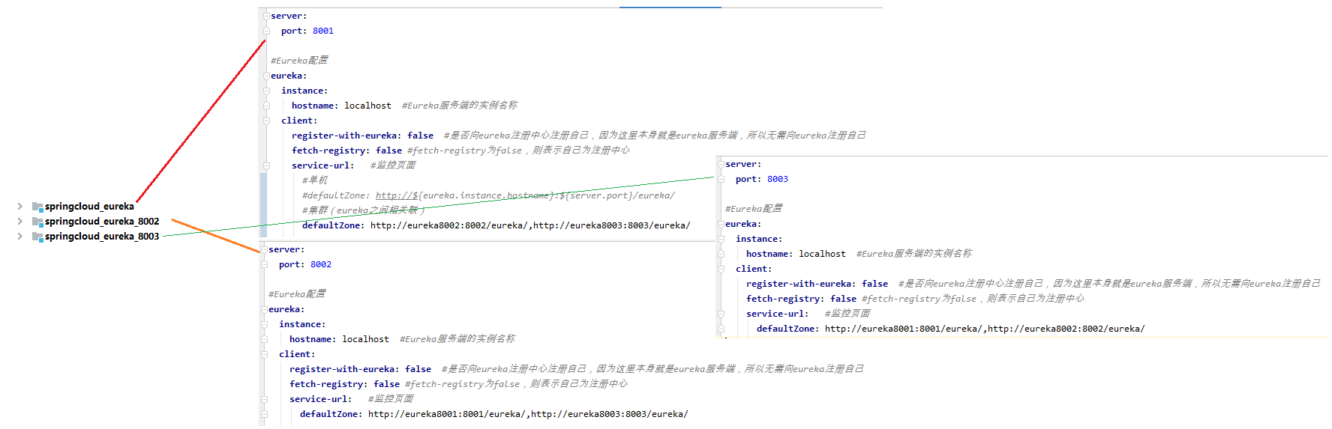Click the #Eureka配置 comment in port 8001 config
Image resolution: width=1332 pixels, height=429 pixels.
[299, 61]
